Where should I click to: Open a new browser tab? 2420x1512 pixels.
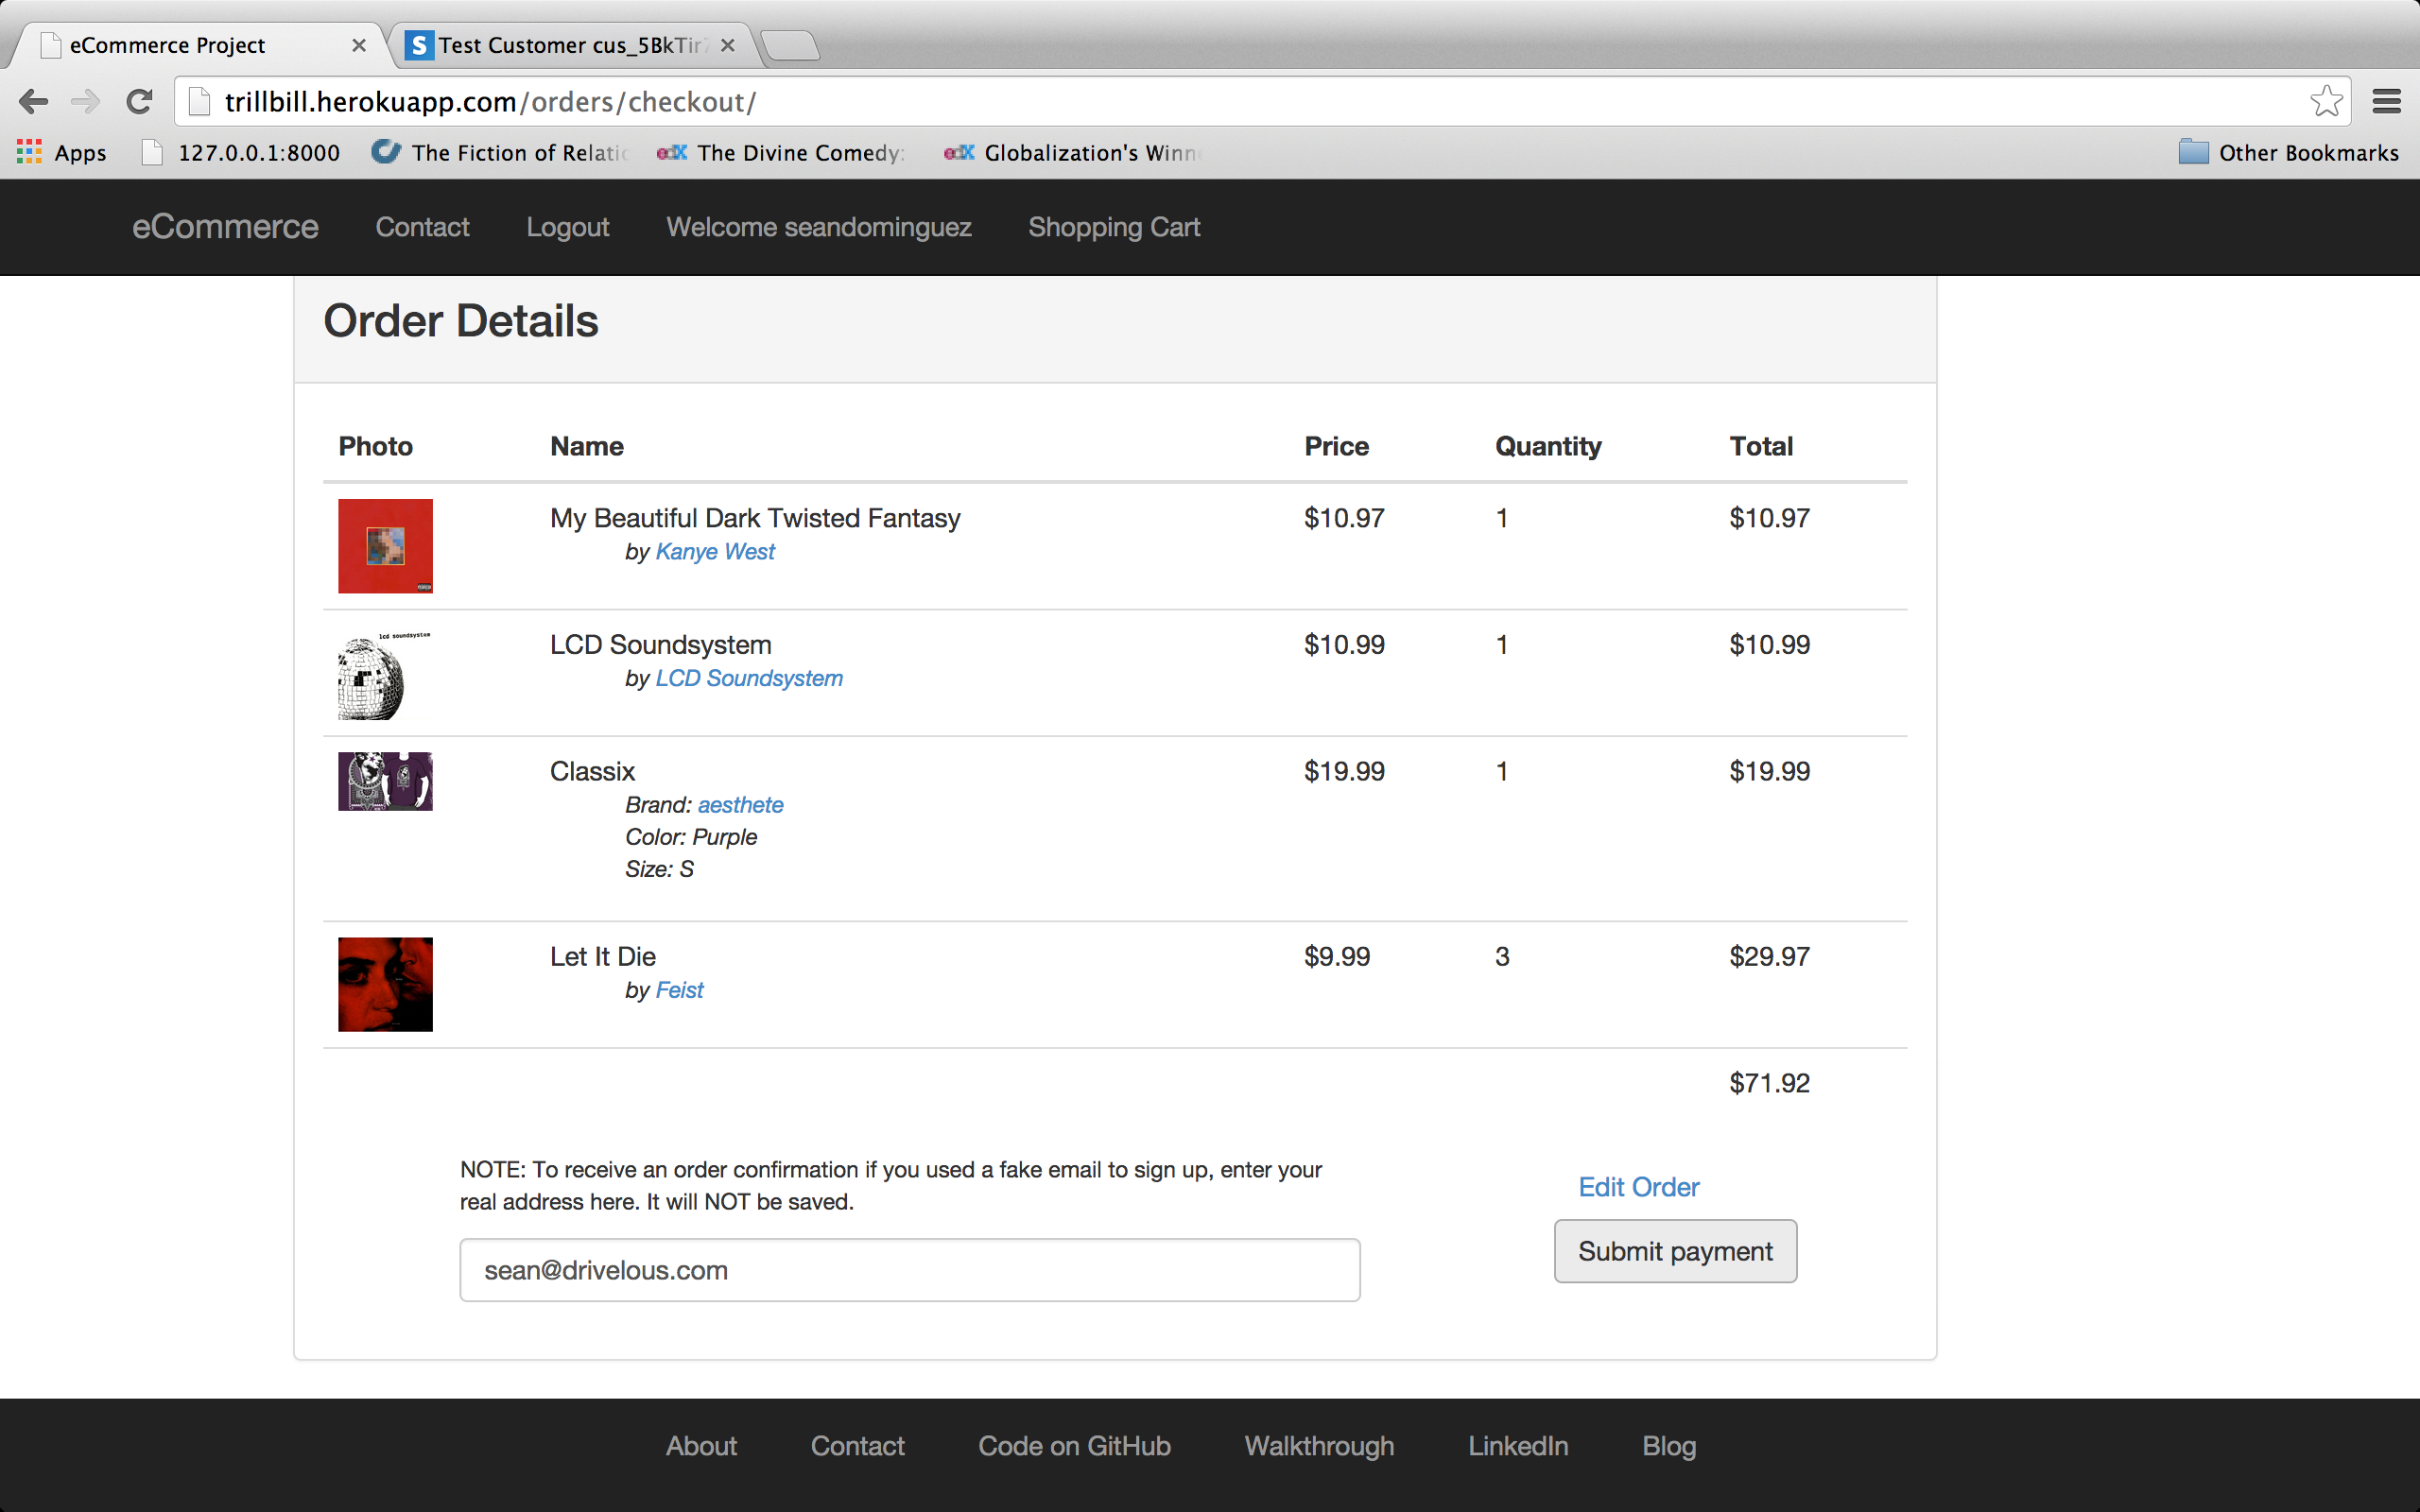coord(791,45)
